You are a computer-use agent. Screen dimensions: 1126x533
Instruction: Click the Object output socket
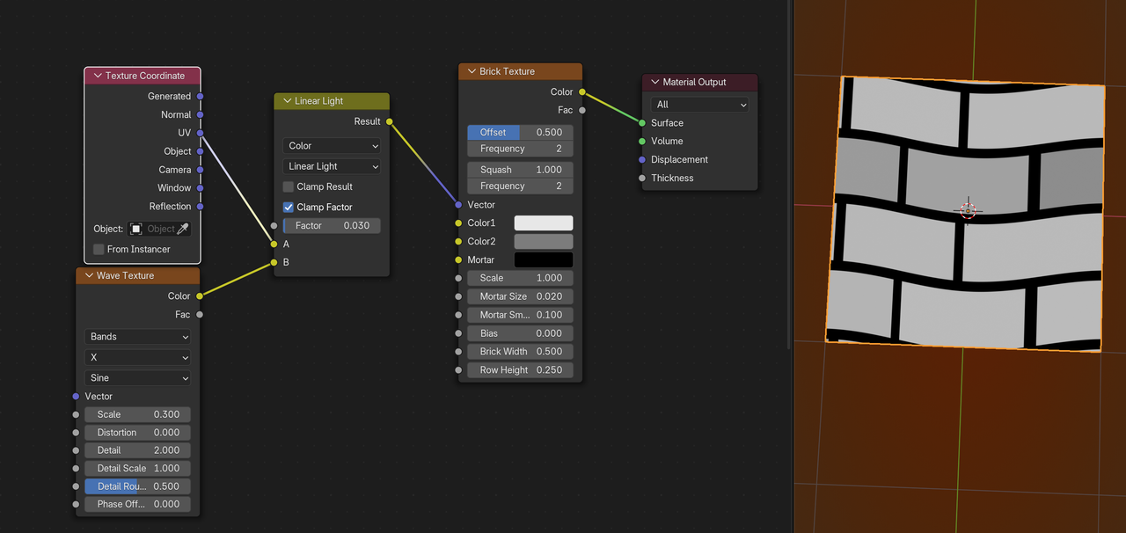click(201, 151)
